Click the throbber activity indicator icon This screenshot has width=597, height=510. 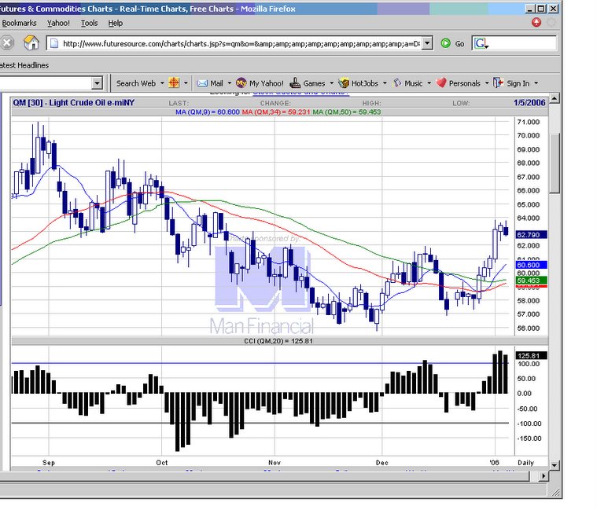pos(551,23)
